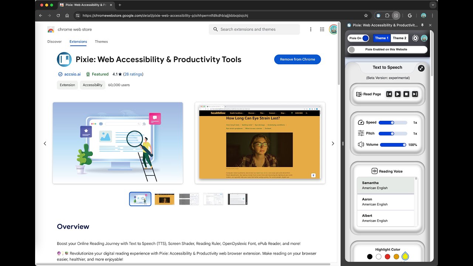Screen dimensions: 473x266
Task: Toggle the Chrome side panel button
Action: pos(396,16)
